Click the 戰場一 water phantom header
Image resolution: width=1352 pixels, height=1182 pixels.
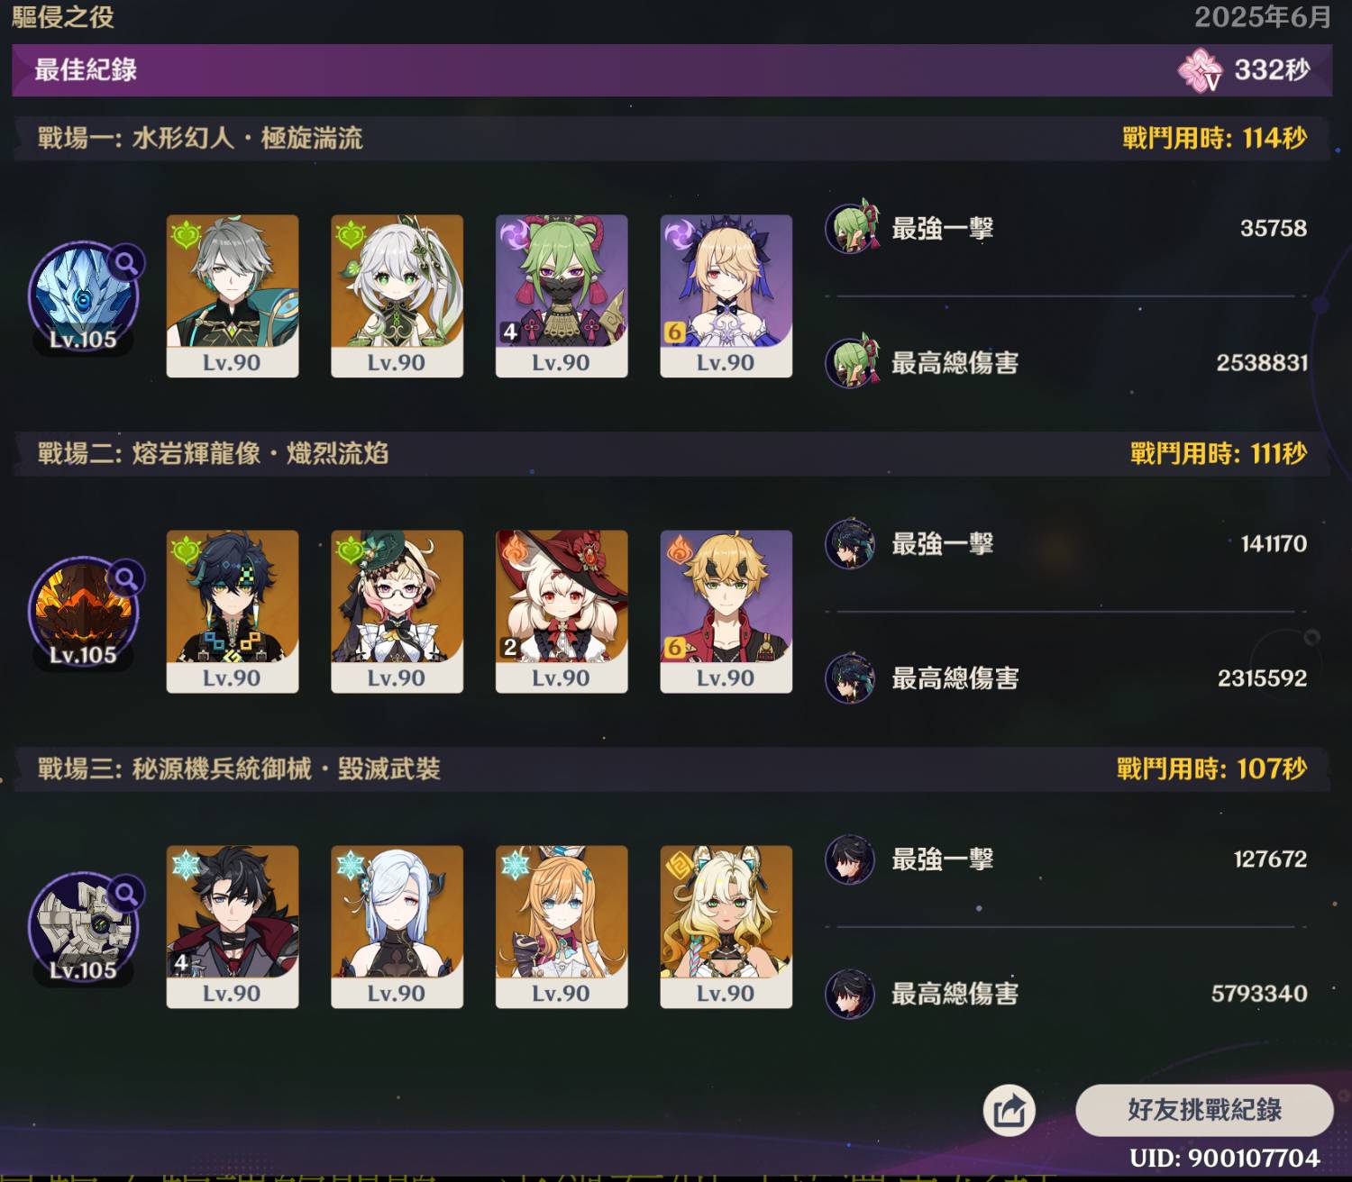click(x=671, y=138)
